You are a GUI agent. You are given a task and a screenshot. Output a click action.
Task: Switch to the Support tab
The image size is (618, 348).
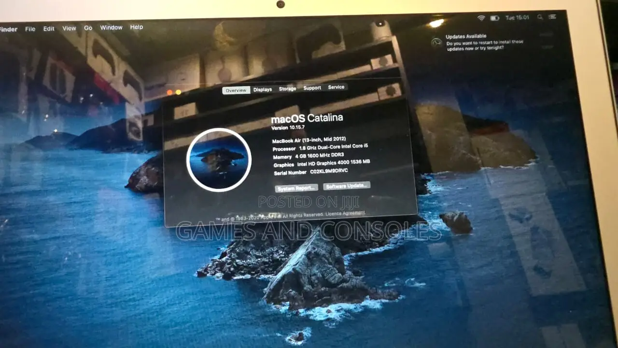312,88
